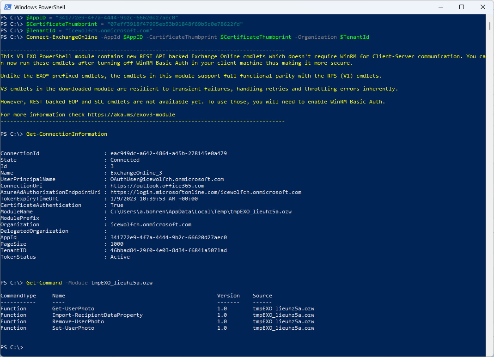Click the CommandType column header
This screenshot has height=357, width=494.
click(18, 296)
